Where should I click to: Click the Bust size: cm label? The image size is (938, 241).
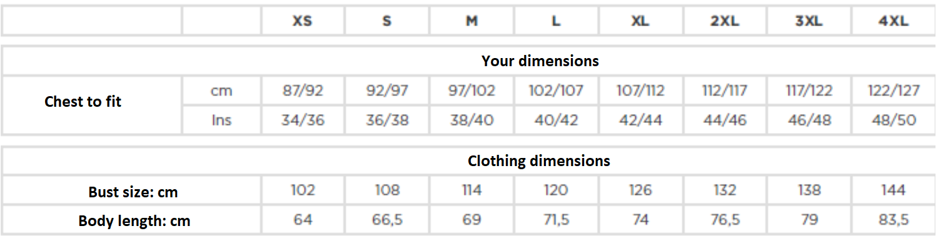point(133,192)
